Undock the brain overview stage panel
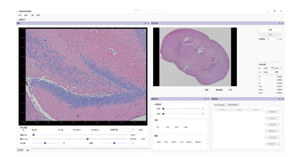 pos(280,23)
